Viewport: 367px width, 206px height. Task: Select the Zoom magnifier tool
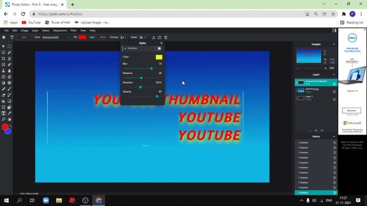pyautogui.click(x=3, y=120)
